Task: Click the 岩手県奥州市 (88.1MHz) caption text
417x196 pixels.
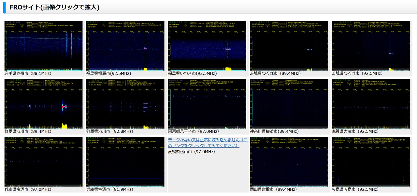Action: tap(27, 73)
